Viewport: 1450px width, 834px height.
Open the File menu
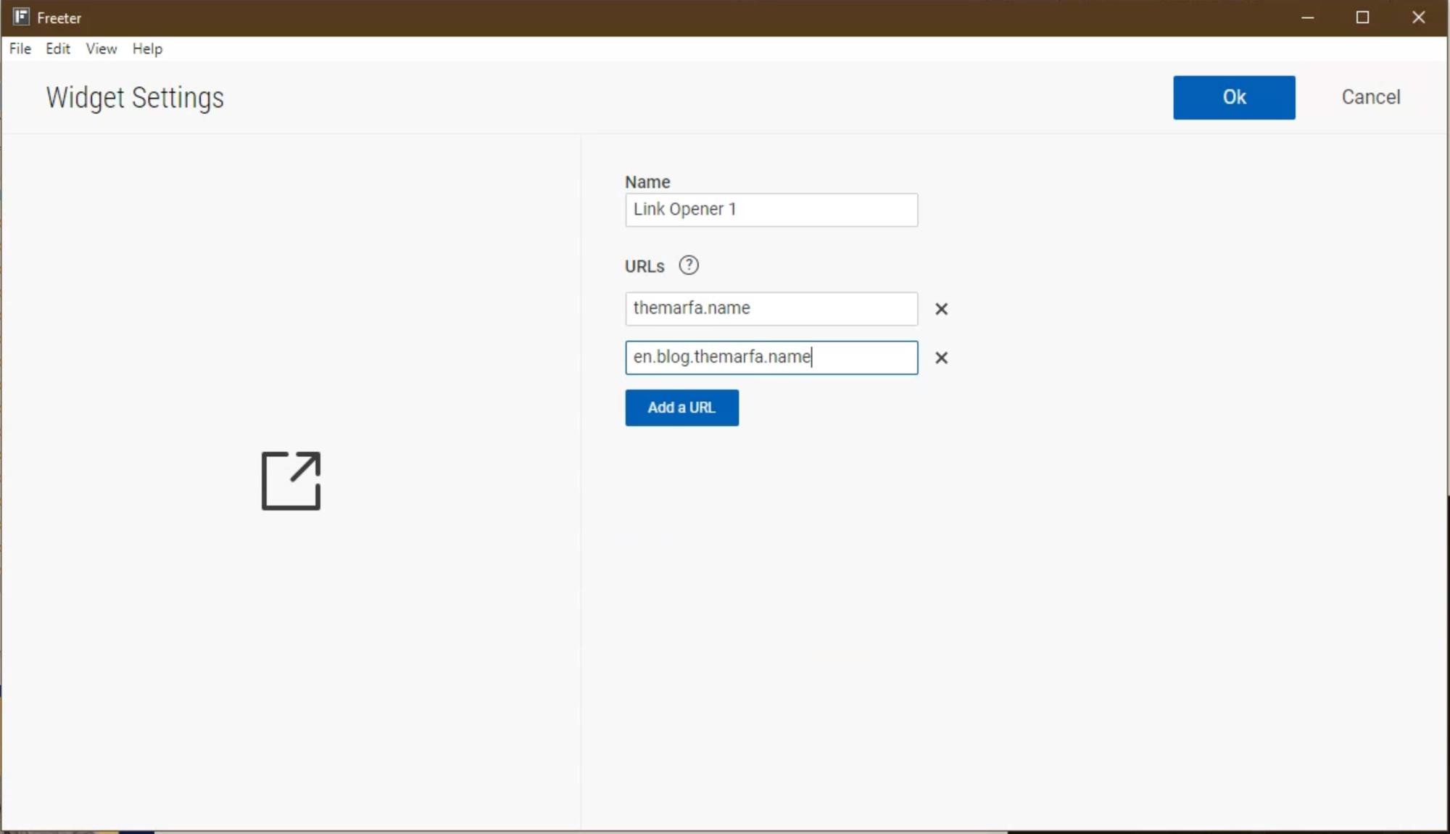20,49
